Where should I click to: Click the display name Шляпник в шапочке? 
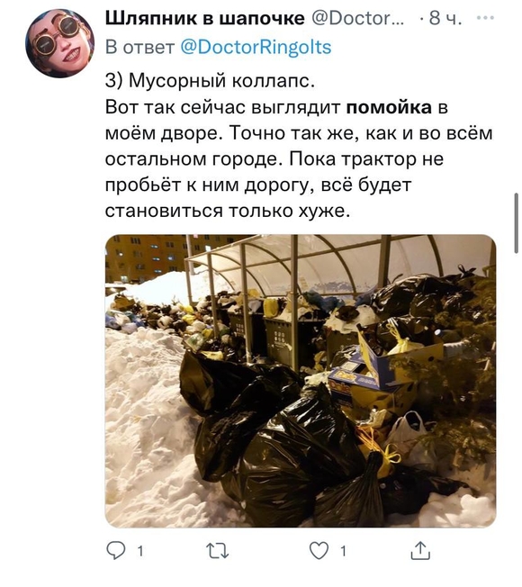click(204, 18)
